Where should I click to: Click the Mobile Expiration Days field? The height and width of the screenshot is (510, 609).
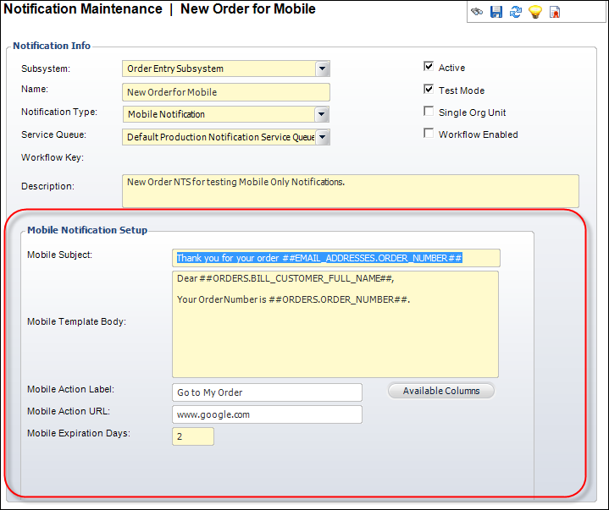click(x=193, y=436)
